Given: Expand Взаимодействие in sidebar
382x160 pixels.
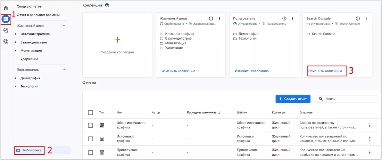Looking at the screenshot, I should (x=16, y=42).
